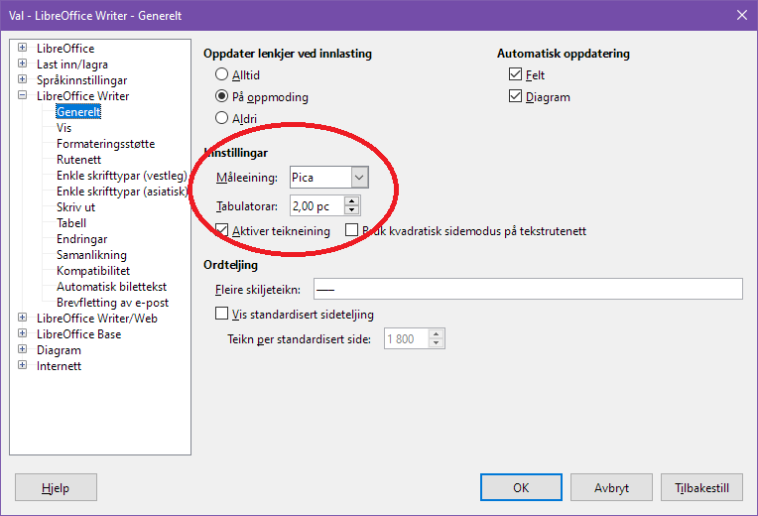Confirm with the OK button
758x516 pixels.
pyautogui.click(x=521, y=487)
